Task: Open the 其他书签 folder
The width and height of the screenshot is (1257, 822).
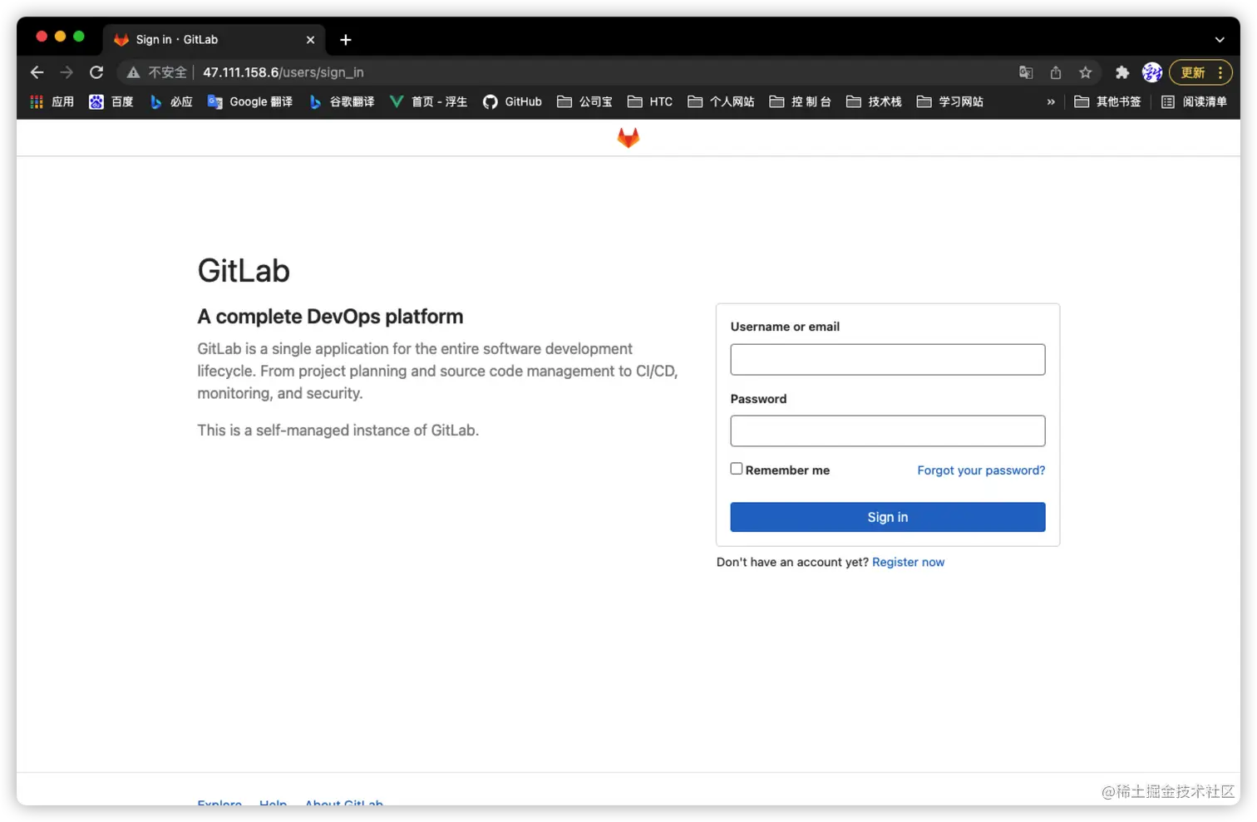Action: tap(1107, 101)
